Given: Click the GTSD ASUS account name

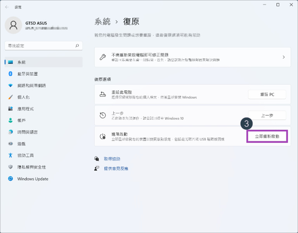Looking at the screenshot, I should [36, 23].
